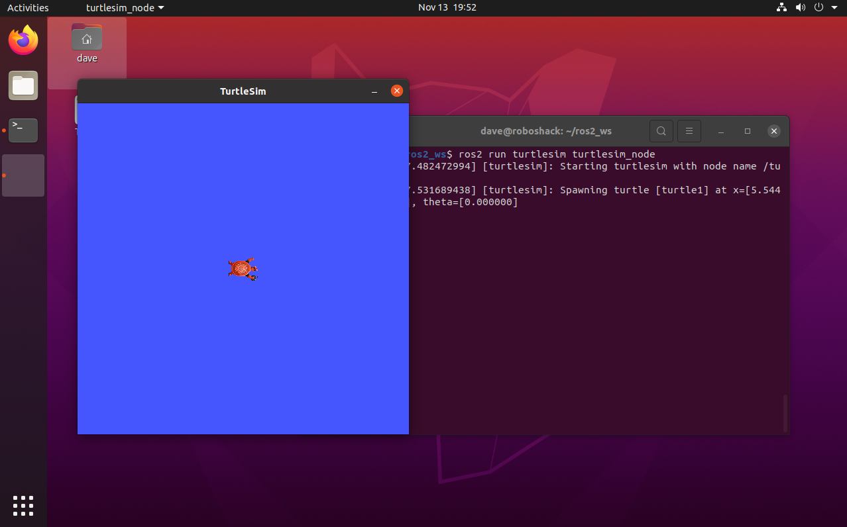847x527 pixels.
Task: Open the Nov 13 19:52 clock panel
Action: coord(447,7)
